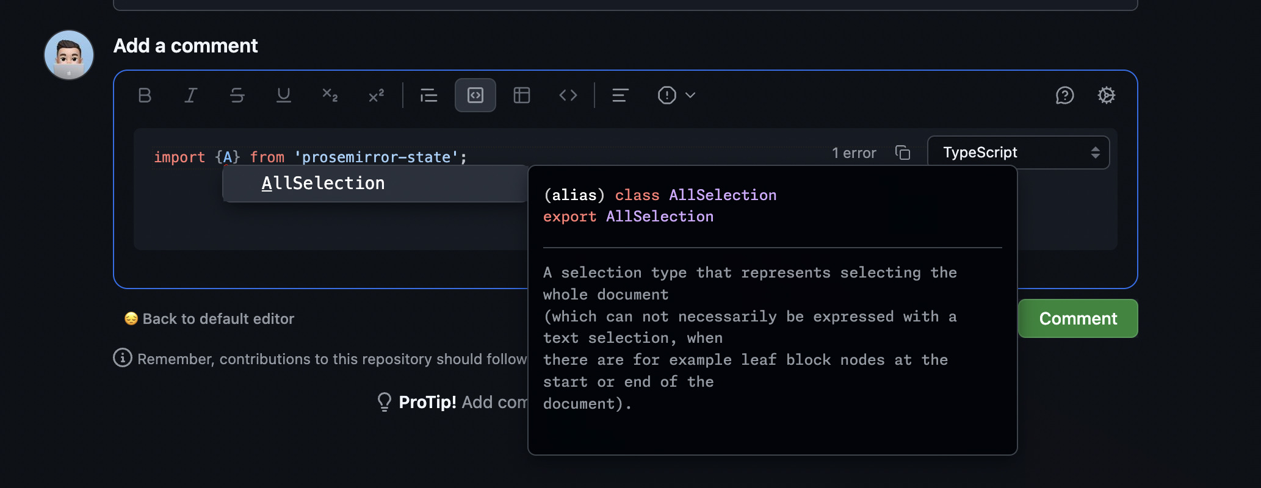1261x488 pixels.
Task: Click the subscript icon
Action: point(330,95)
